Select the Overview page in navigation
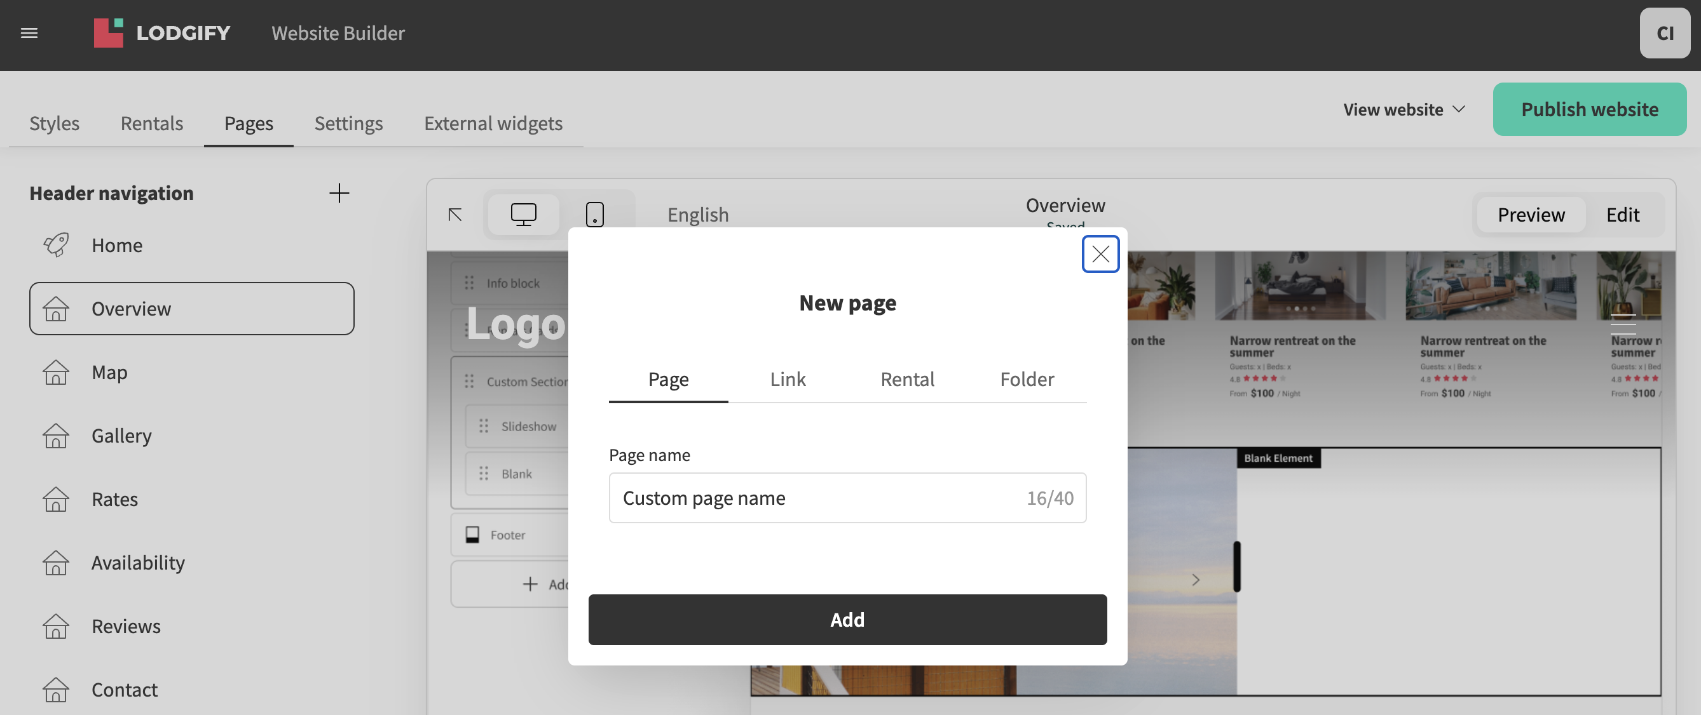 coord(191,309)
